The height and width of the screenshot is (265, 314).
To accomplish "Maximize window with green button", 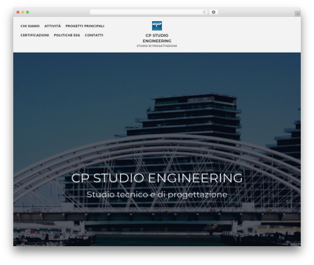I will (28, 13).
